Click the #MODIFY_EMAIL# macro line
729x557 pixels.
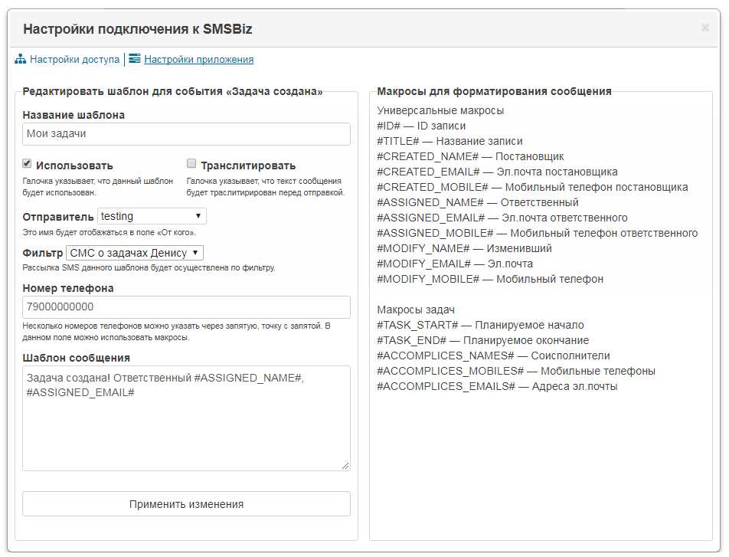pos(455,264)
